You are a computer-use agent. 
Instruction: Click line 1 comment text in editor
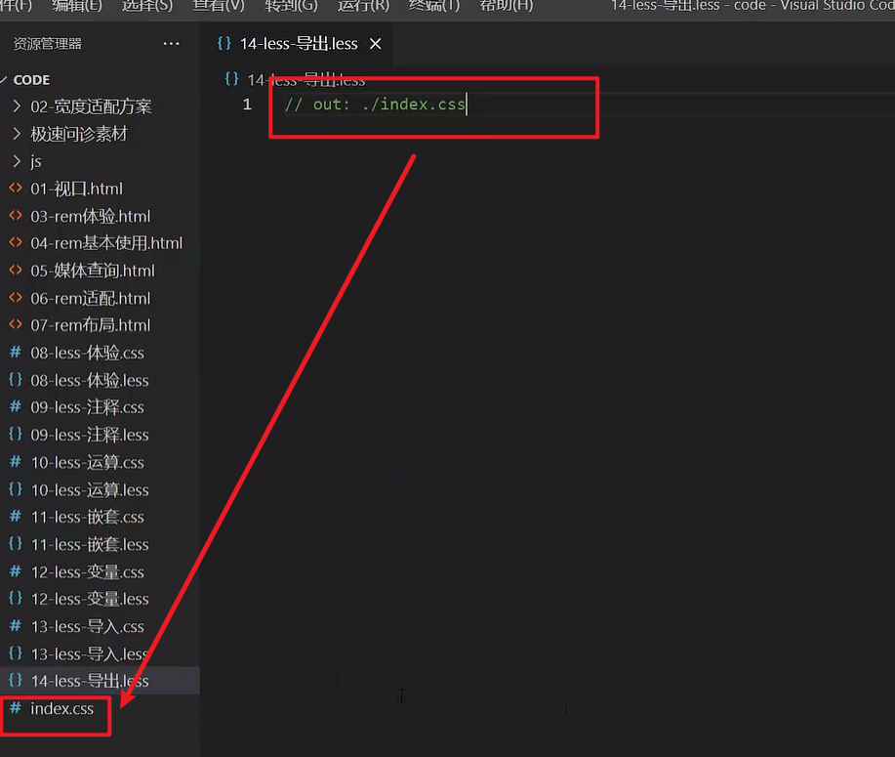pyautogui.click(x=375, y=105)
